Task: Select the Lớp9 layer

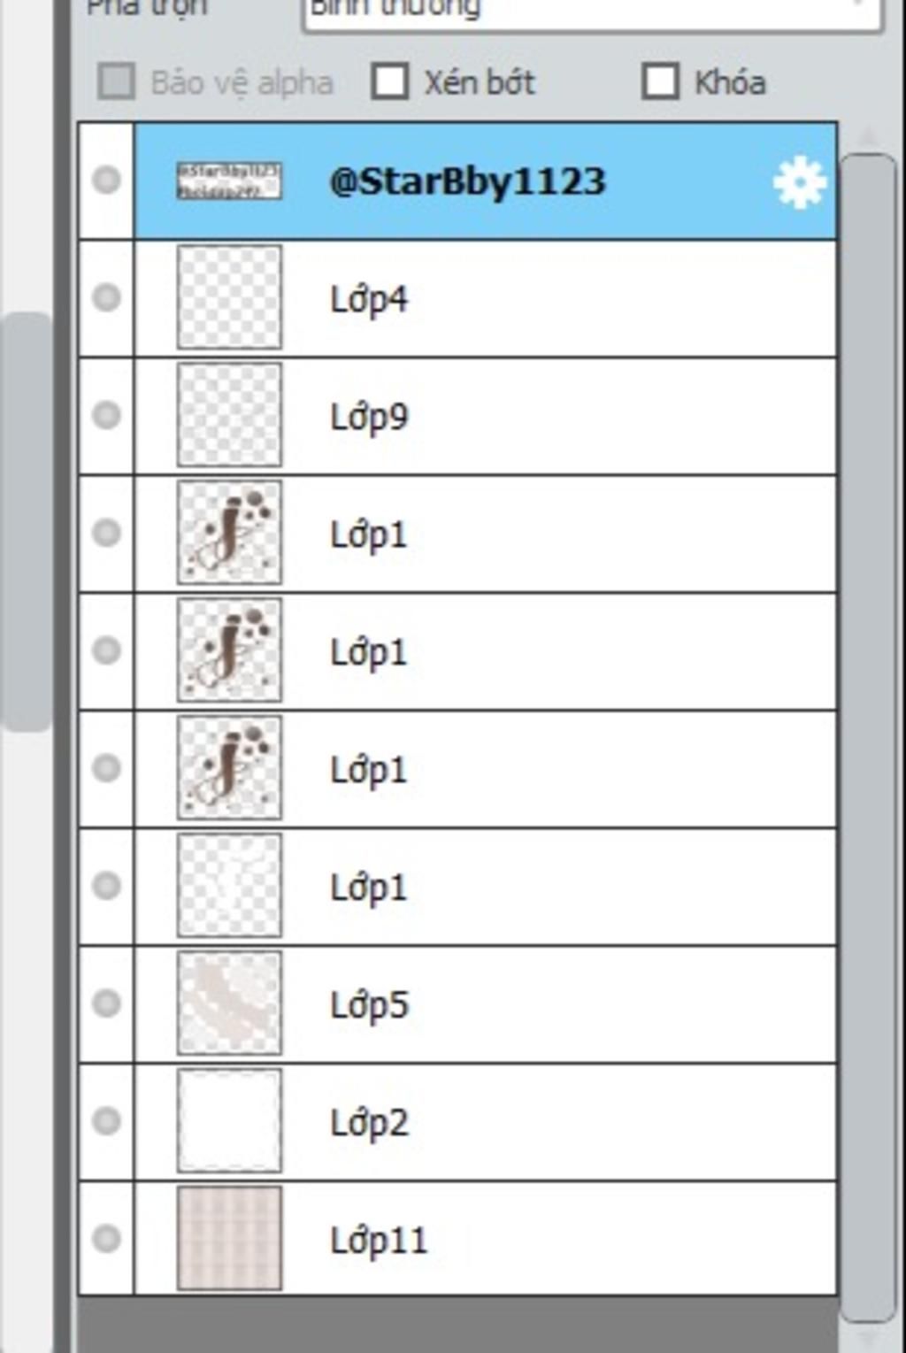Action: (x=485, y=416)
